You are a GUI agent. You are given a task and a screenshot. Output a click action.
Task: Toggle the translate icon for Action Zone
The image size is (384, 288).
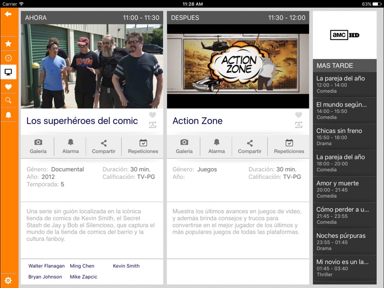pos(298,125)
